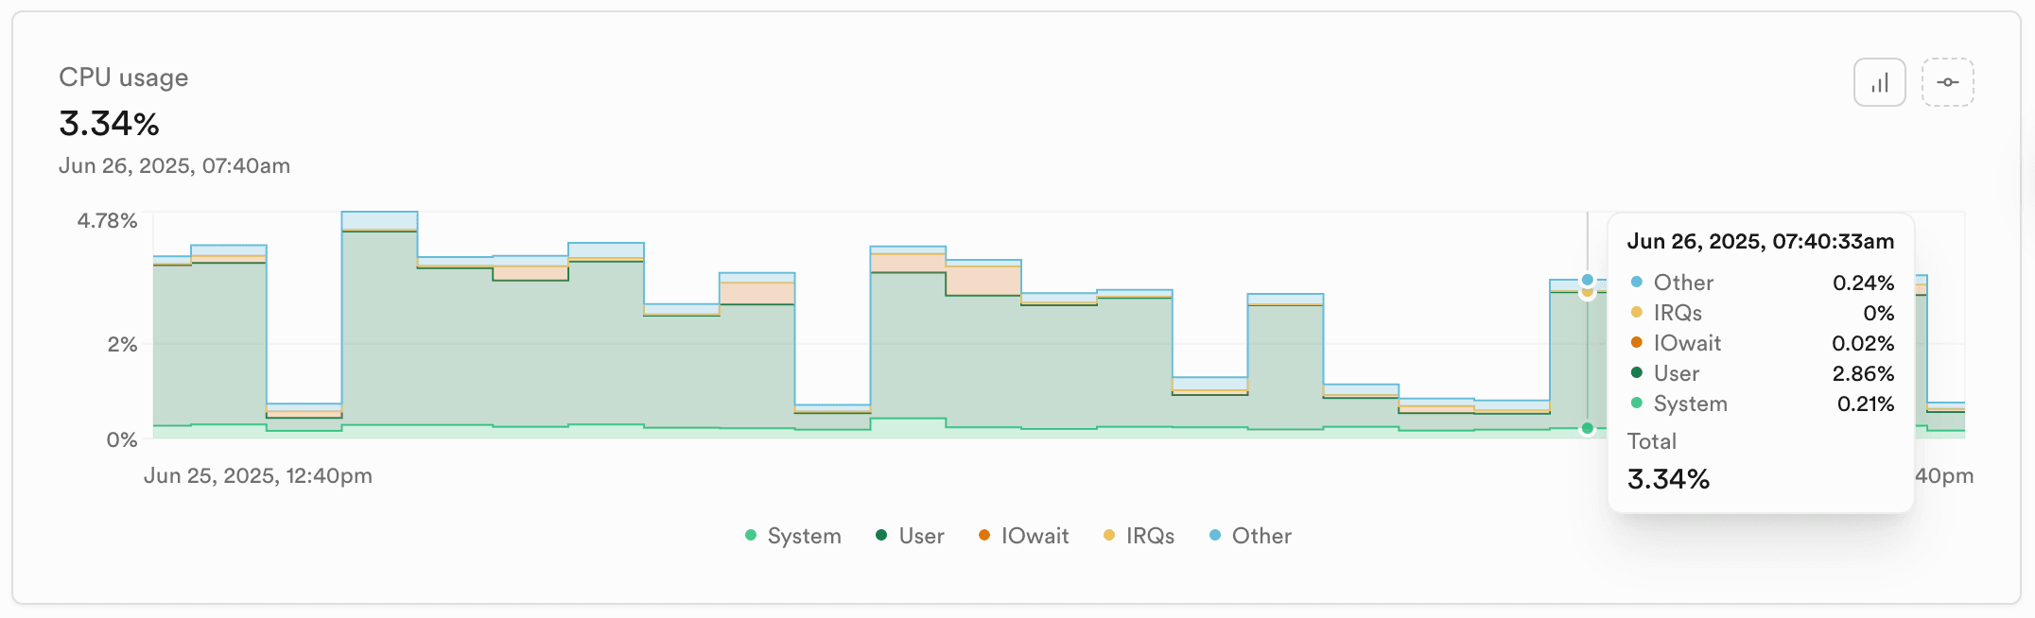Click the 4.78% y-axis label
This screenshot has height=618, width=2035.
pyautogui.click(x=107, y=220)
